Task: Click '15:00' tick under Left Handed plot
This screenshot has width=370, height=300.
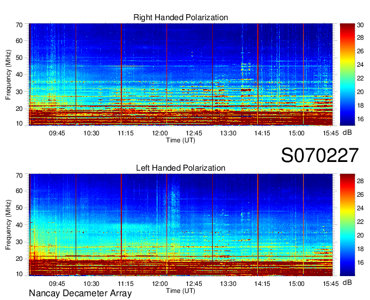Action: click(x=297, y=284)
